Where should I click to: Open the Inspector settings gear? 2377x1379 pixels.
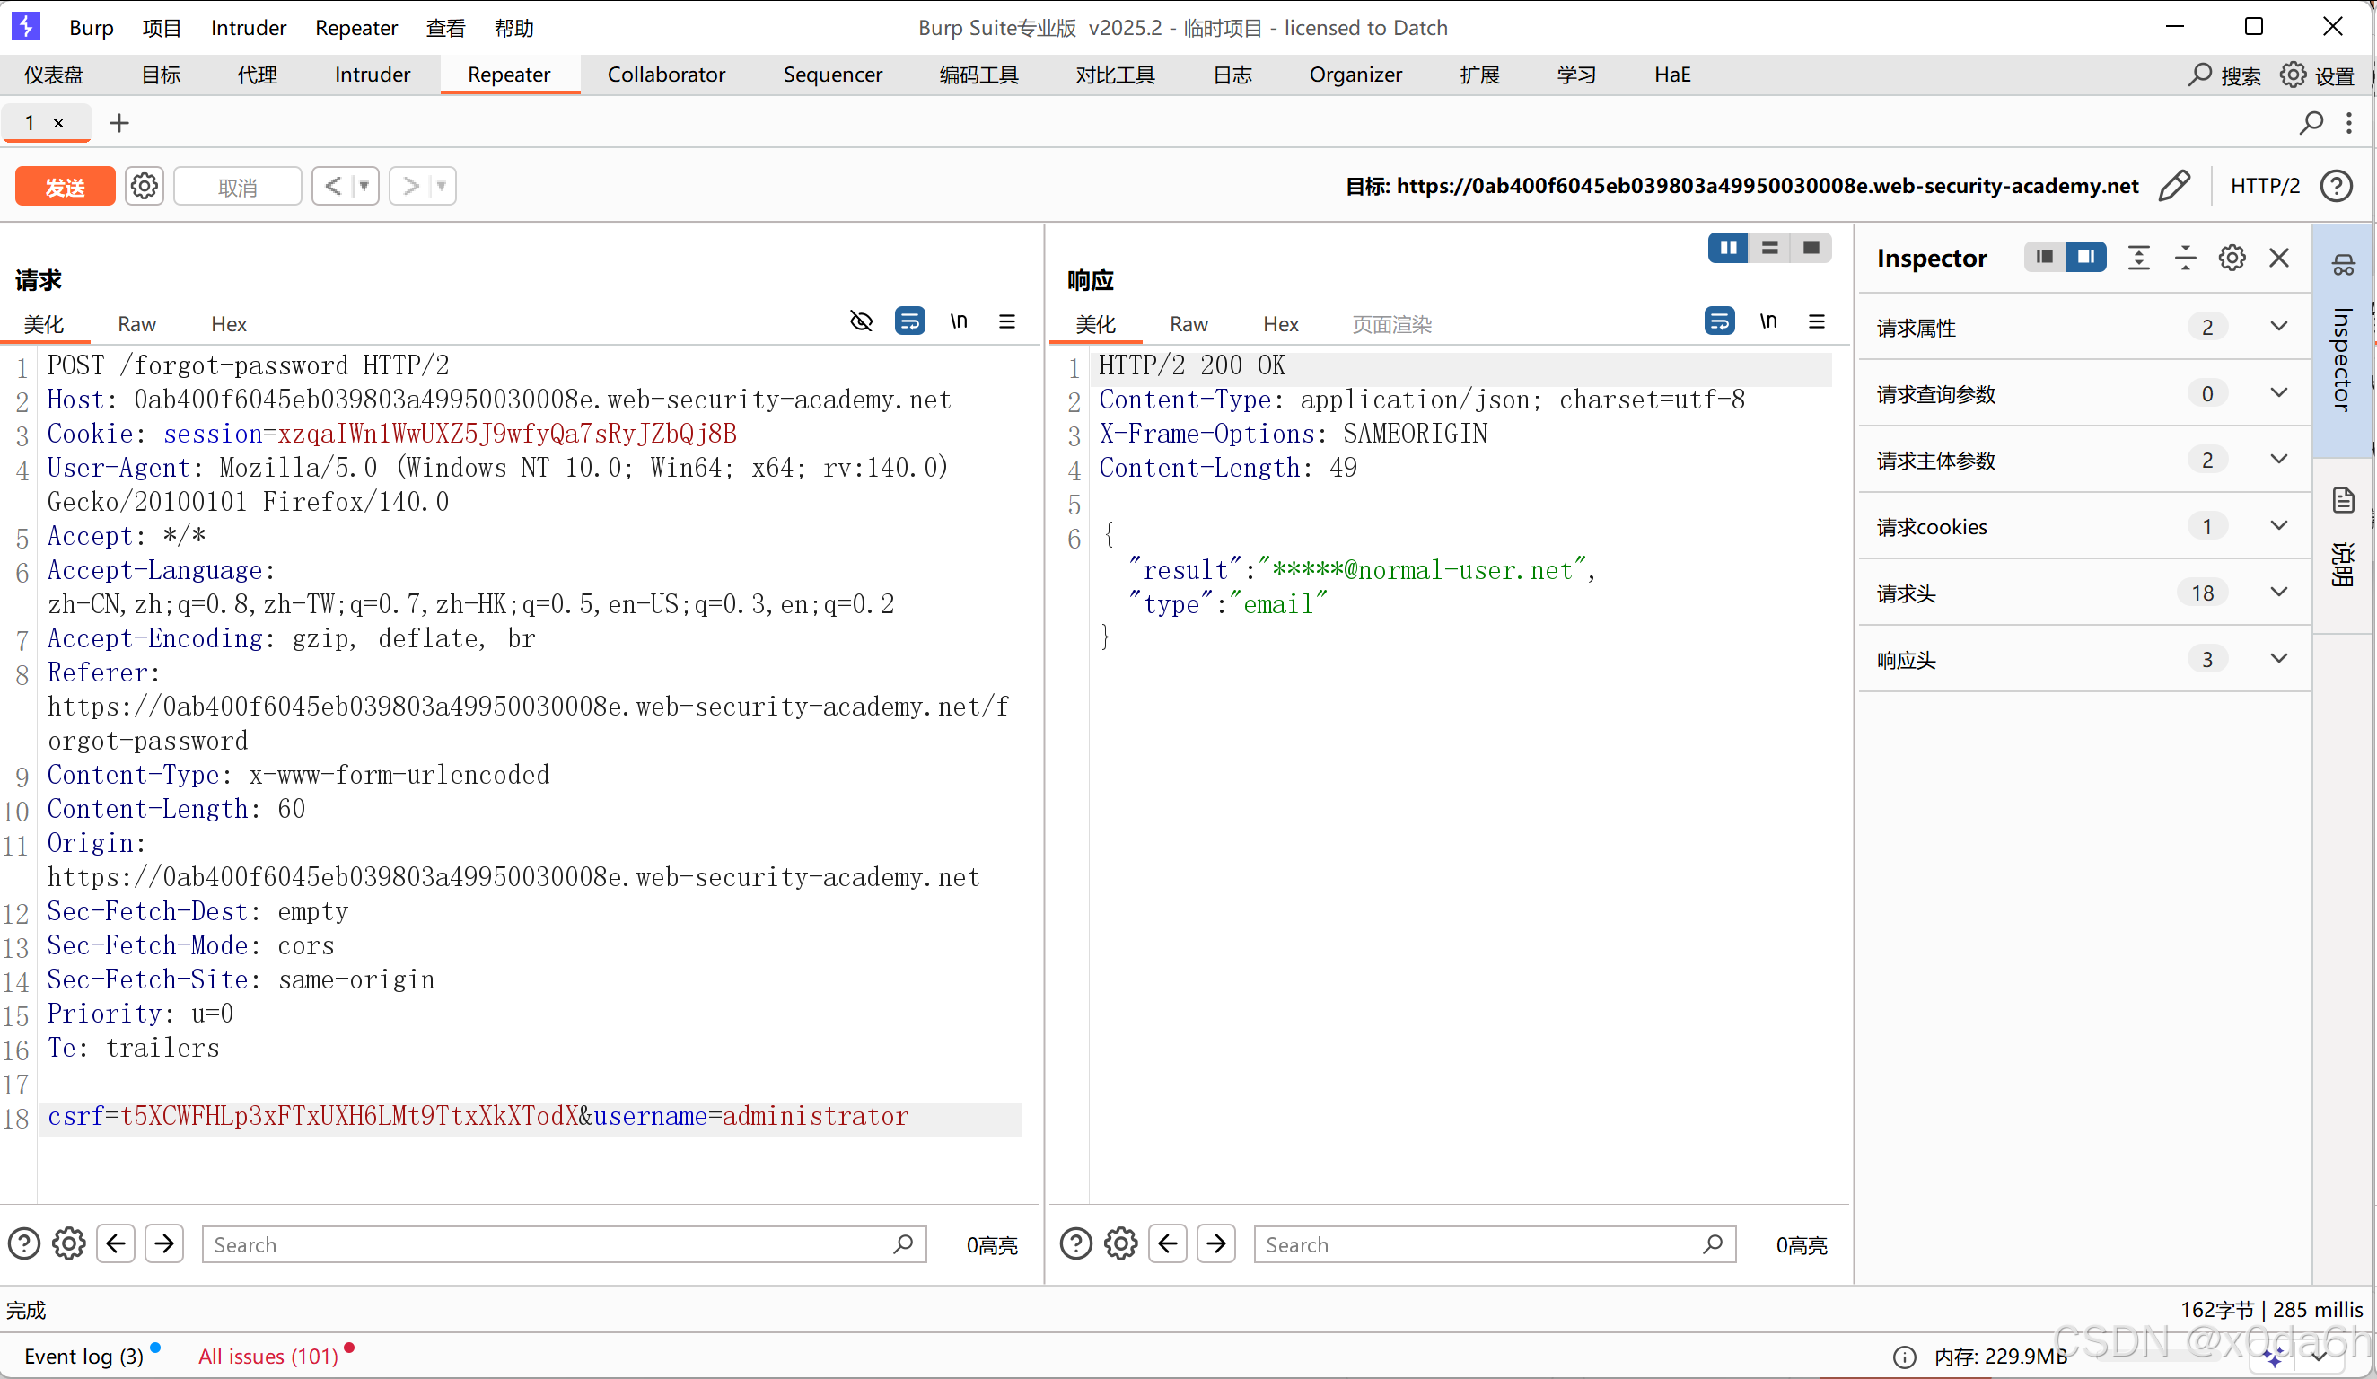coord(2232,258)
